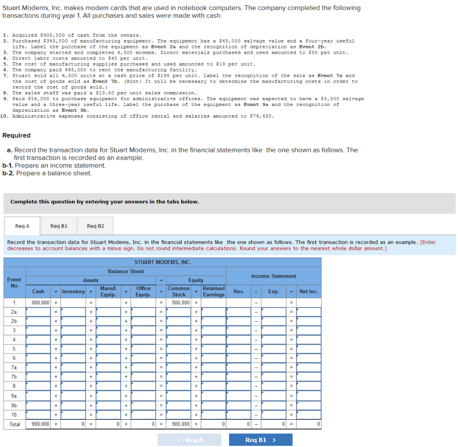Select the Net Inc. cell for event 7a
Screen dimensions: 458x447
pos(309,367)
